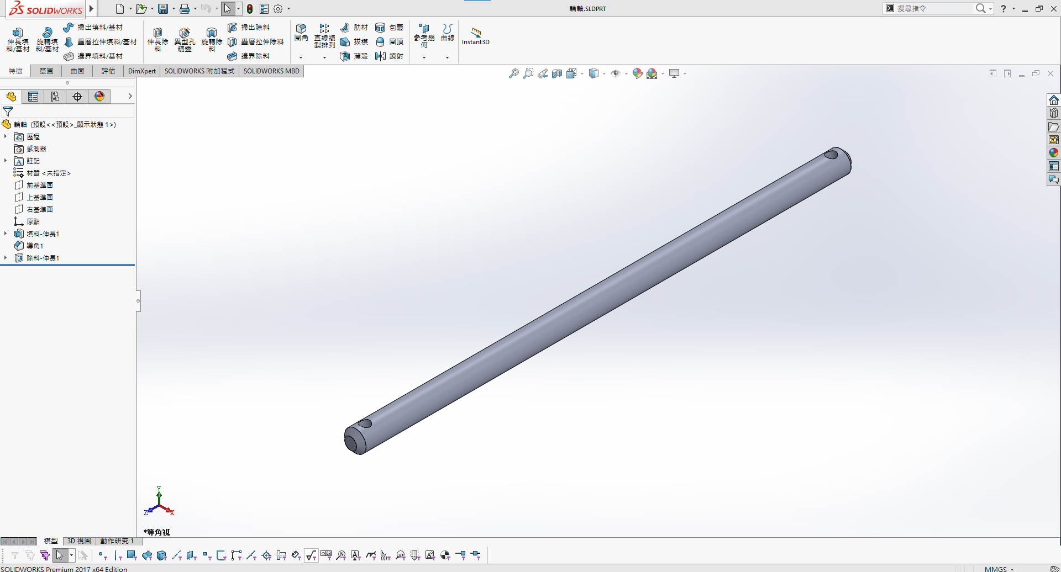The height and width of the screenshot is (572, 1061).
Task: Select the 導角1 chamfer feature
Action: click(29, 246)
